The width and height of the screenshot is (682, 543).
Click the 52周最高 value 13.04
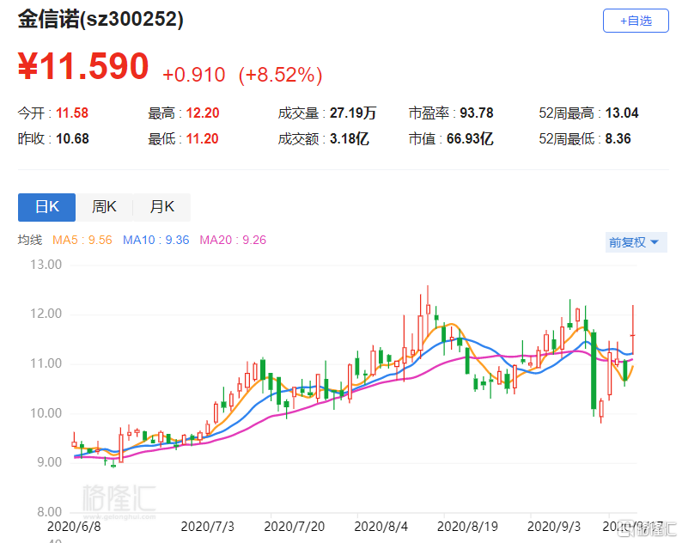622,113
